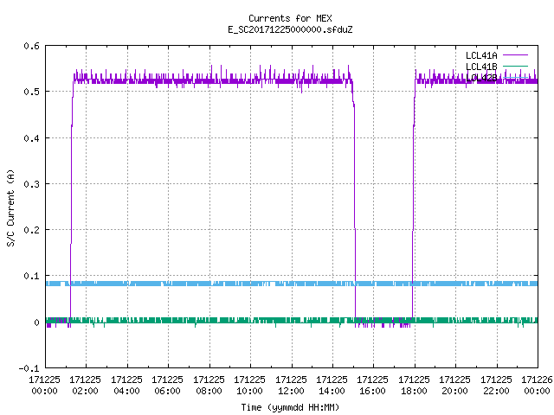Click the 171225 08:00 x-axis tick label

pyautogui.click(x=209, y=386)
